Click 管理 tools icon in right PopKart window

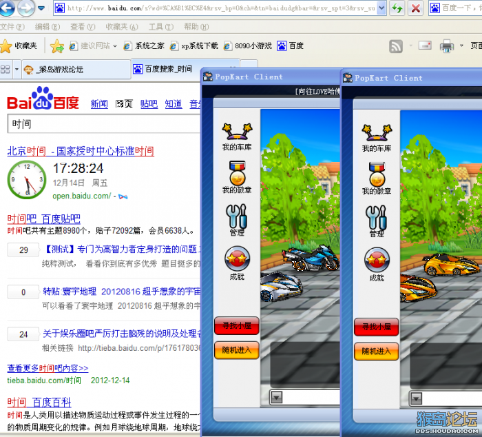click(377, 221)
